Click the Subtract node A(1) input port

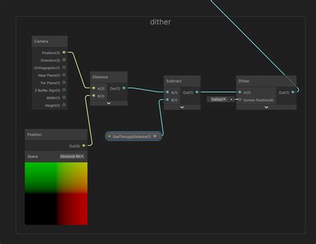pyautogui.click(x=167, y=92)
